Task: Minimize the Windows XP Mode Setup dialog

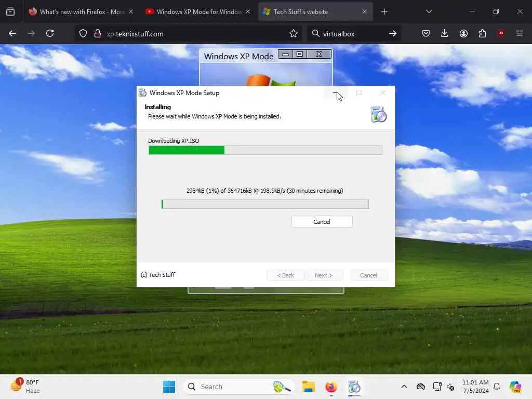Action: coord(335,92)
